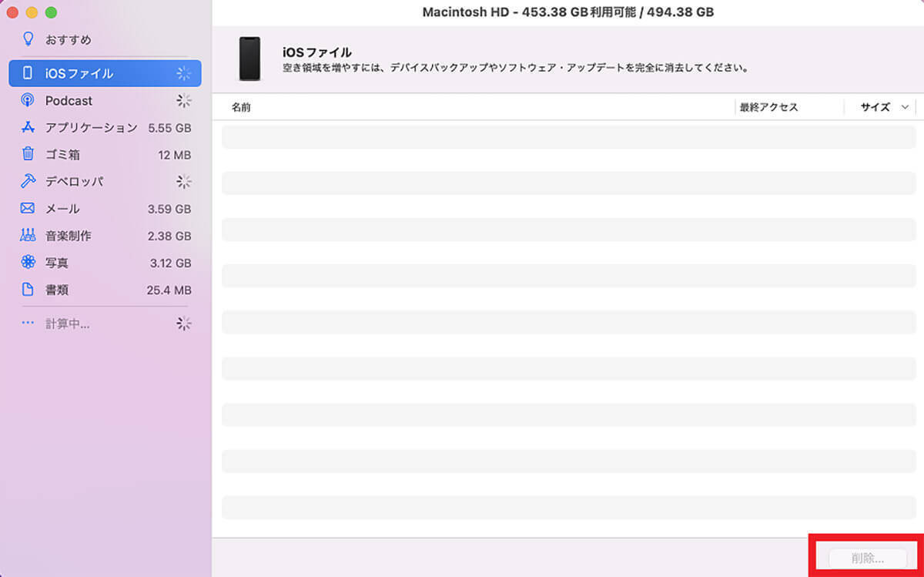Click the Macintosh HD storage title text
This screenshot has width=924, height=577.
(567, 12)
